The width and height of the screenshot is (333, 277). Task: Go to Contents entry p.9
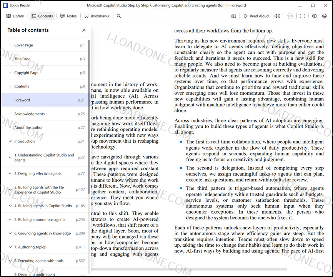(45, 86)
